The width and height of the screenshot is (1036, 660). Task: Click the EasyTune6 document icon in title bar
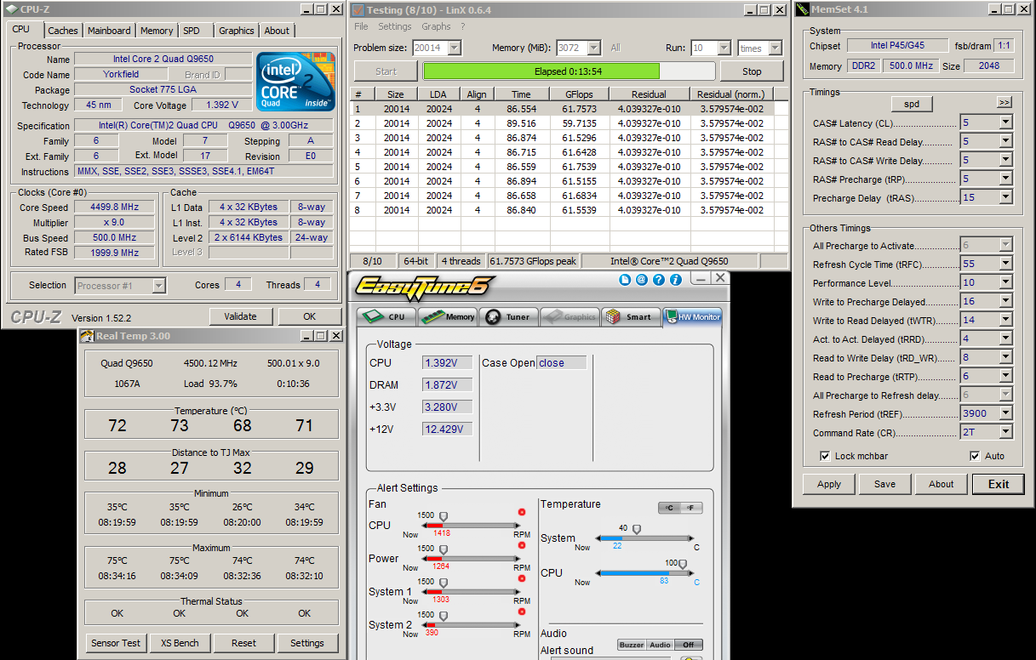coord(625,279)
